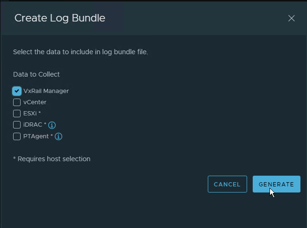Image resolution: width=307 pixels, height=228 pixels.
Task: Click the Select the data instruction text
Action: point(80,52)
